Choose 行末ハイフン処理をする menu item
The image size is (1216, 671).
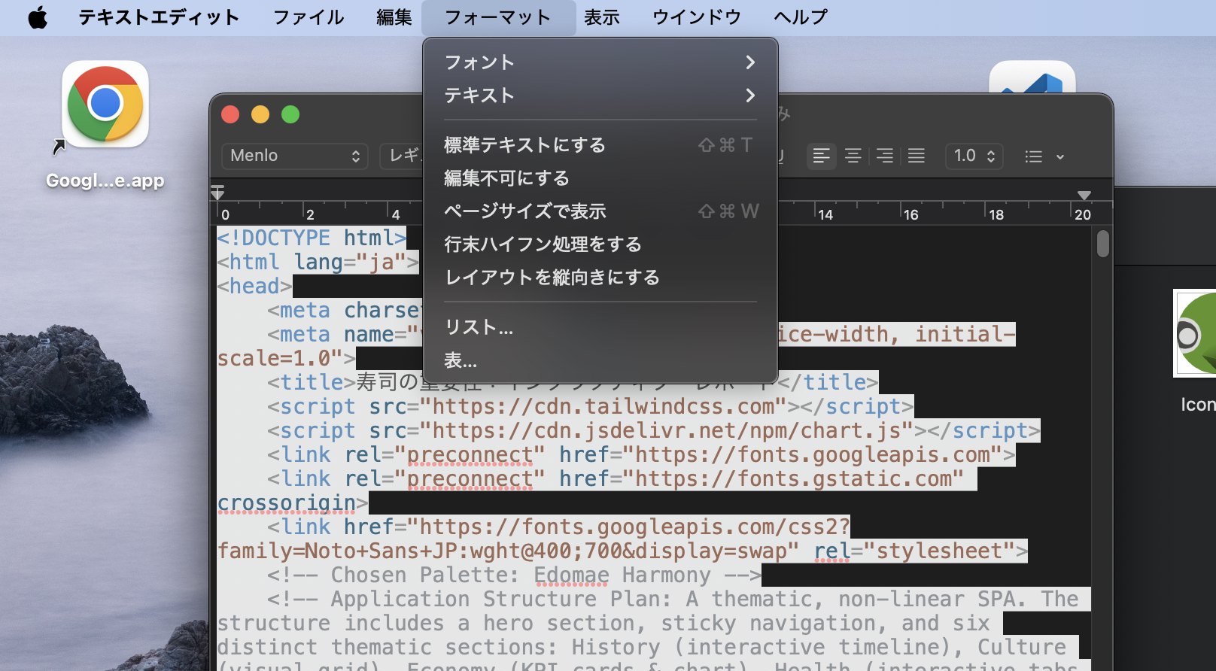click(600, 244)
